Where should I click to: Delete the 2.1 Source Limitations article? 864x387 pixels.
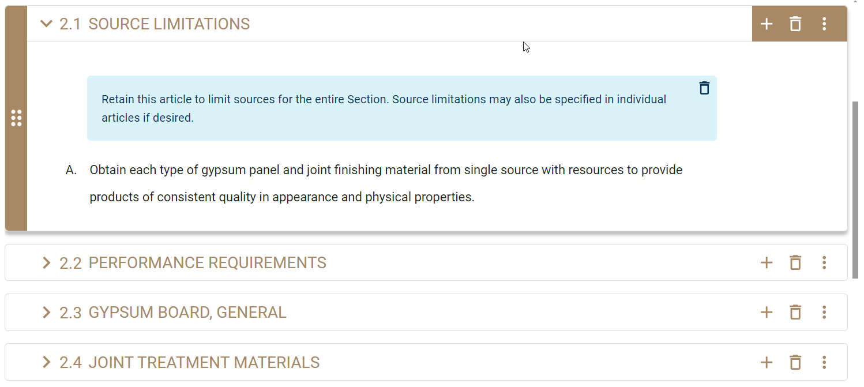point(795,24)
